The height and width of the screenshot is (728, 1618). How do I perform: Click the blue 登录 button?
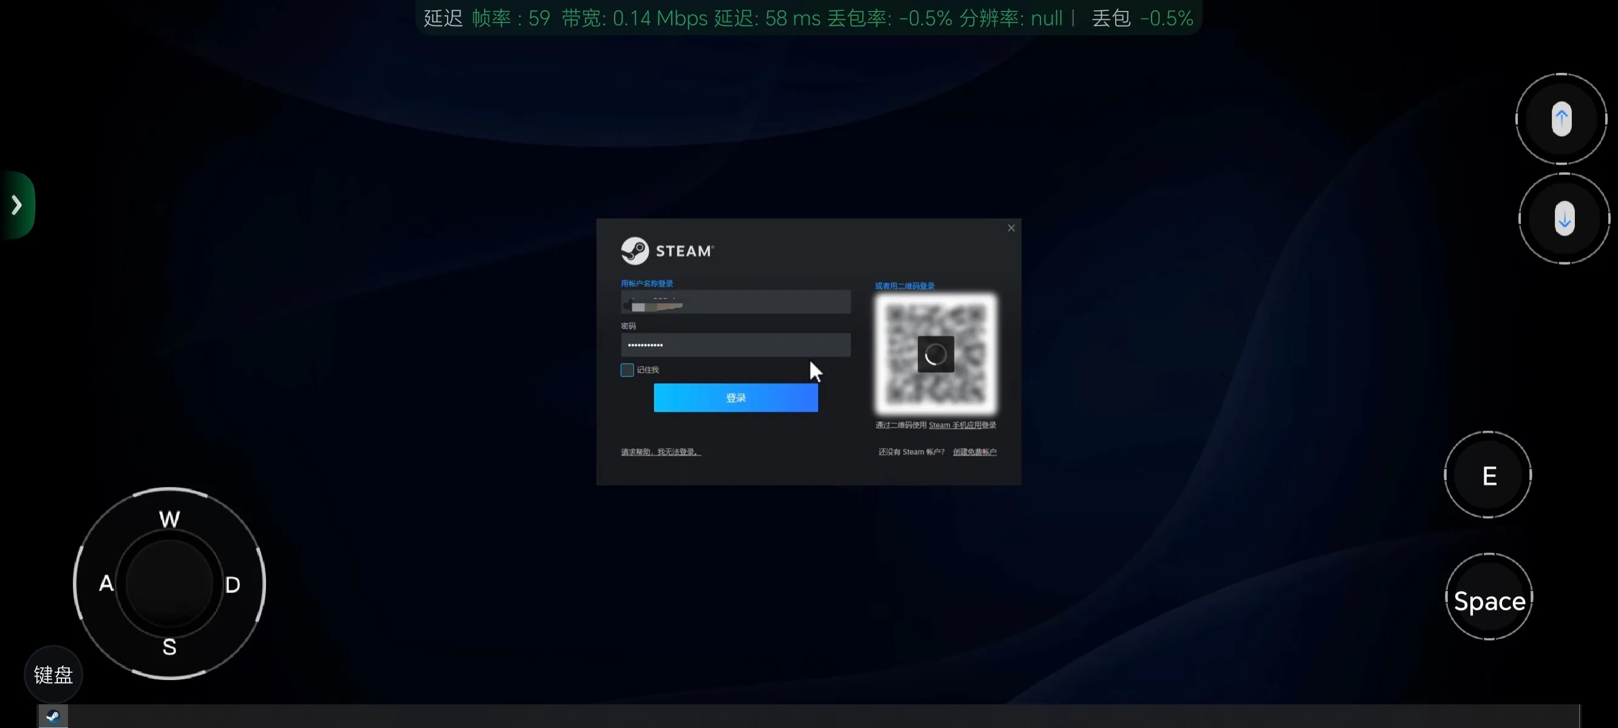736,398
